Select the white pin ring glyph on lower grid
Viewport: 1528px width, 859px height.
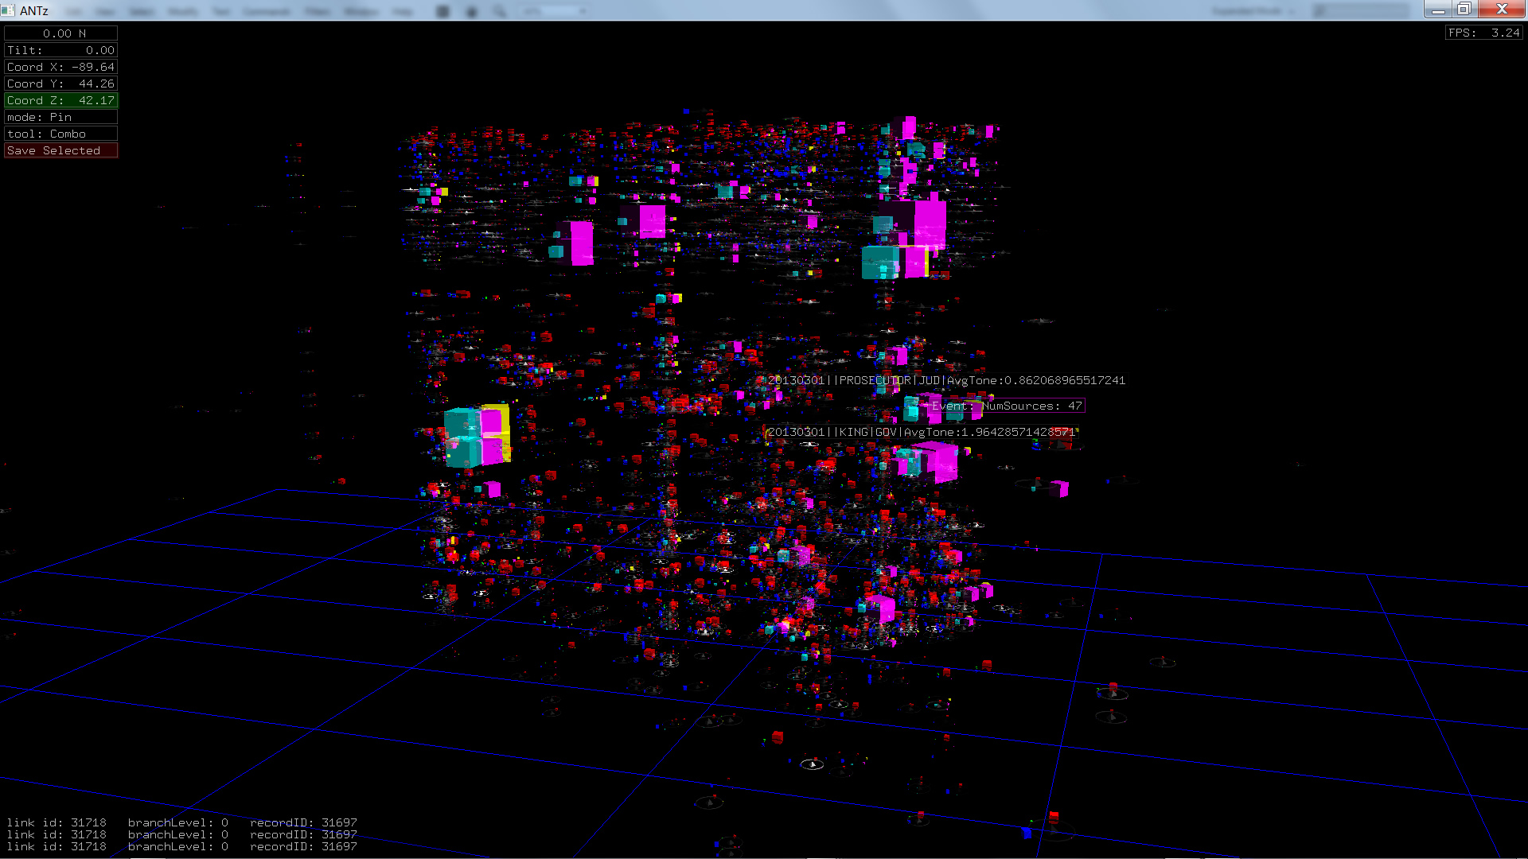812,764
